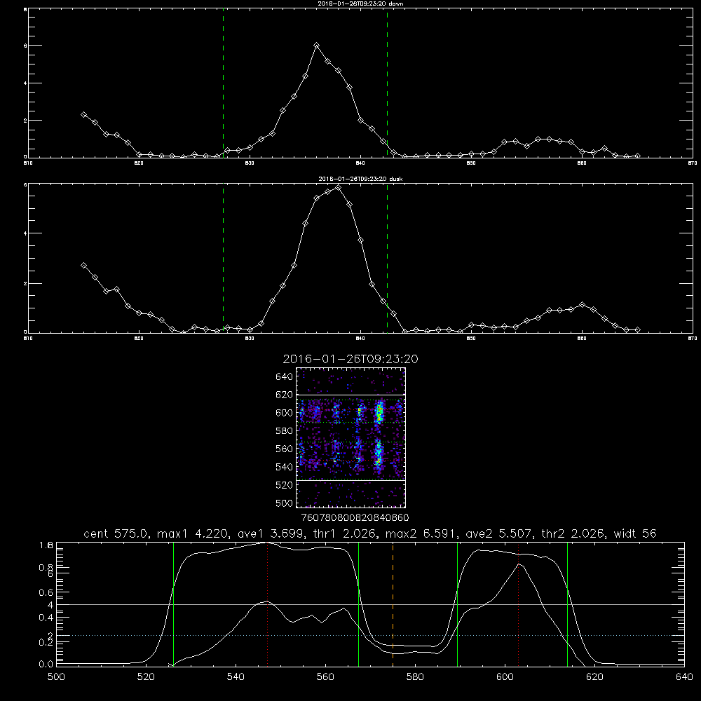
Task: Select the 'ave2 5.507' statistic
Action: click(x=498, y=533)
